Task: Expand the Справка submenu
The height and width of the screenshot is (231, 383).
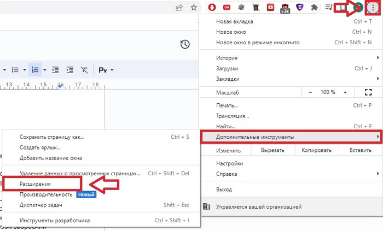Action: tap(291, 174)
